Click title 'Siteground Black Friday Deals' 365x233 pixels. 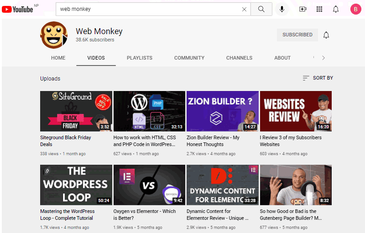coord(65,141)
